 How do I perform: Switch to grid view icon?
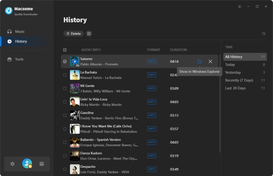[89, 34]
